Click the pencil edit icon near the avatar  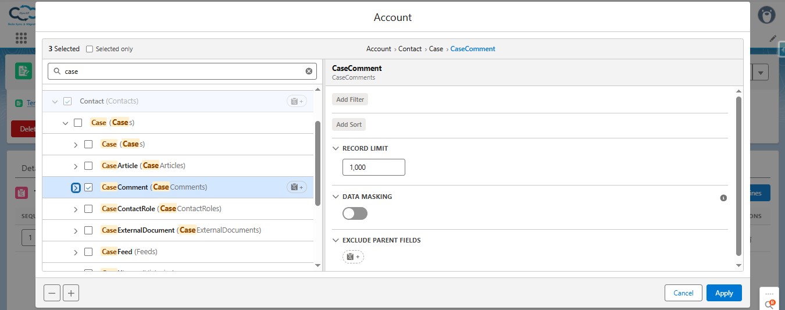point(773,38)
